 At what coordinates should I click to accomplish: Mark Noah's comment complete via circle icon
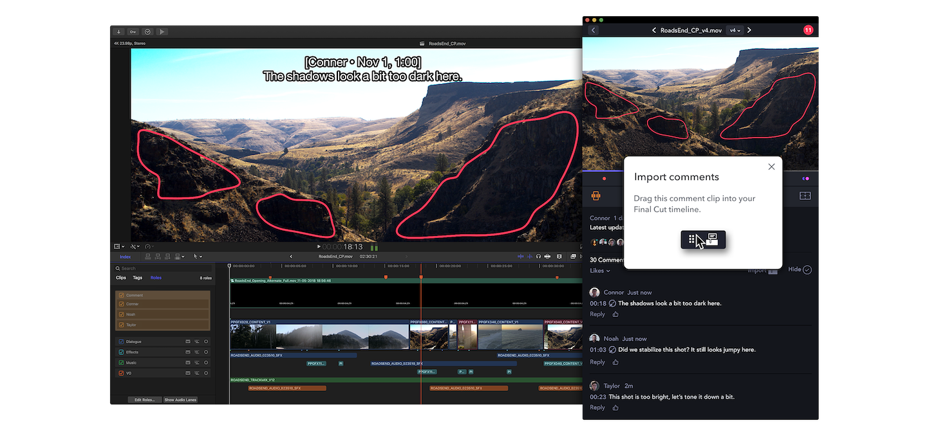click(x=613, y=350)
